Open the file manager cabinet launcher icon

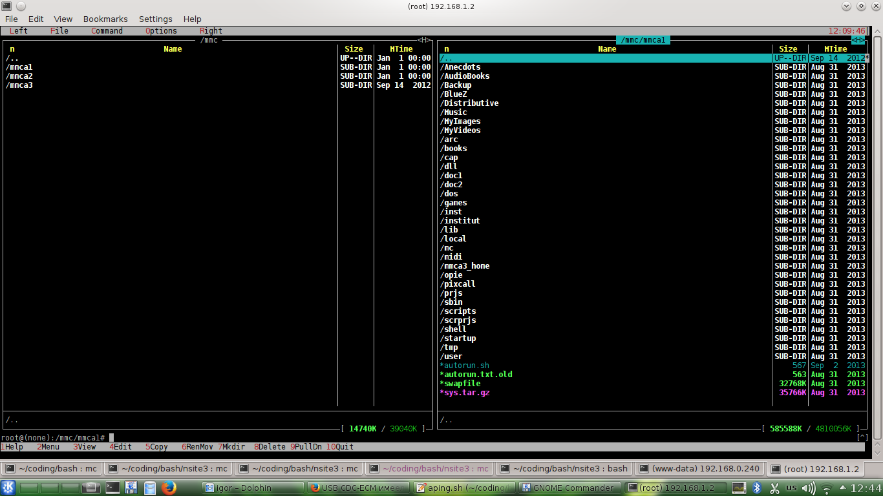click(150, 488)
